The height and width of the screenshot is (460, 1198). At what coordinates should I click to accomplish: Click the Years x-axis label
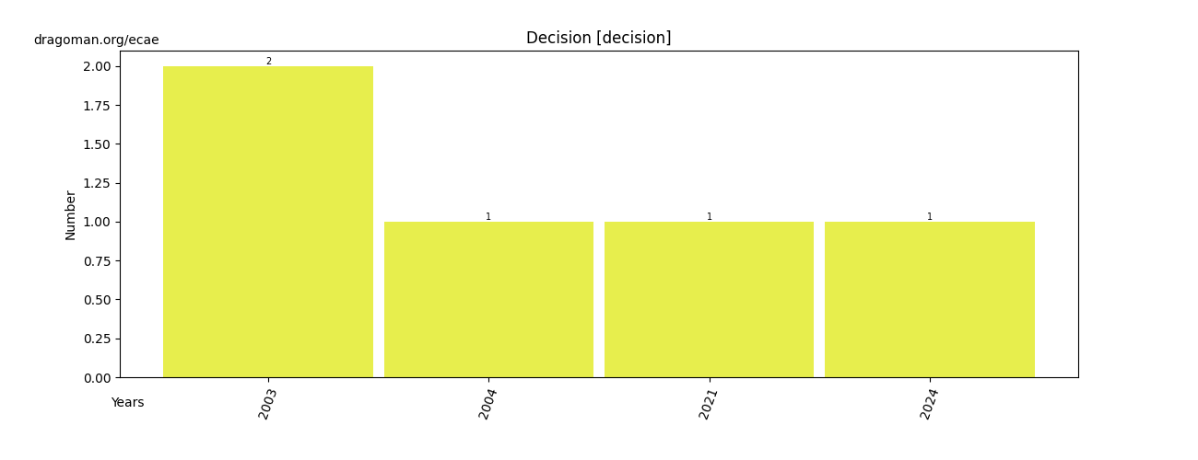pos(127,403)
